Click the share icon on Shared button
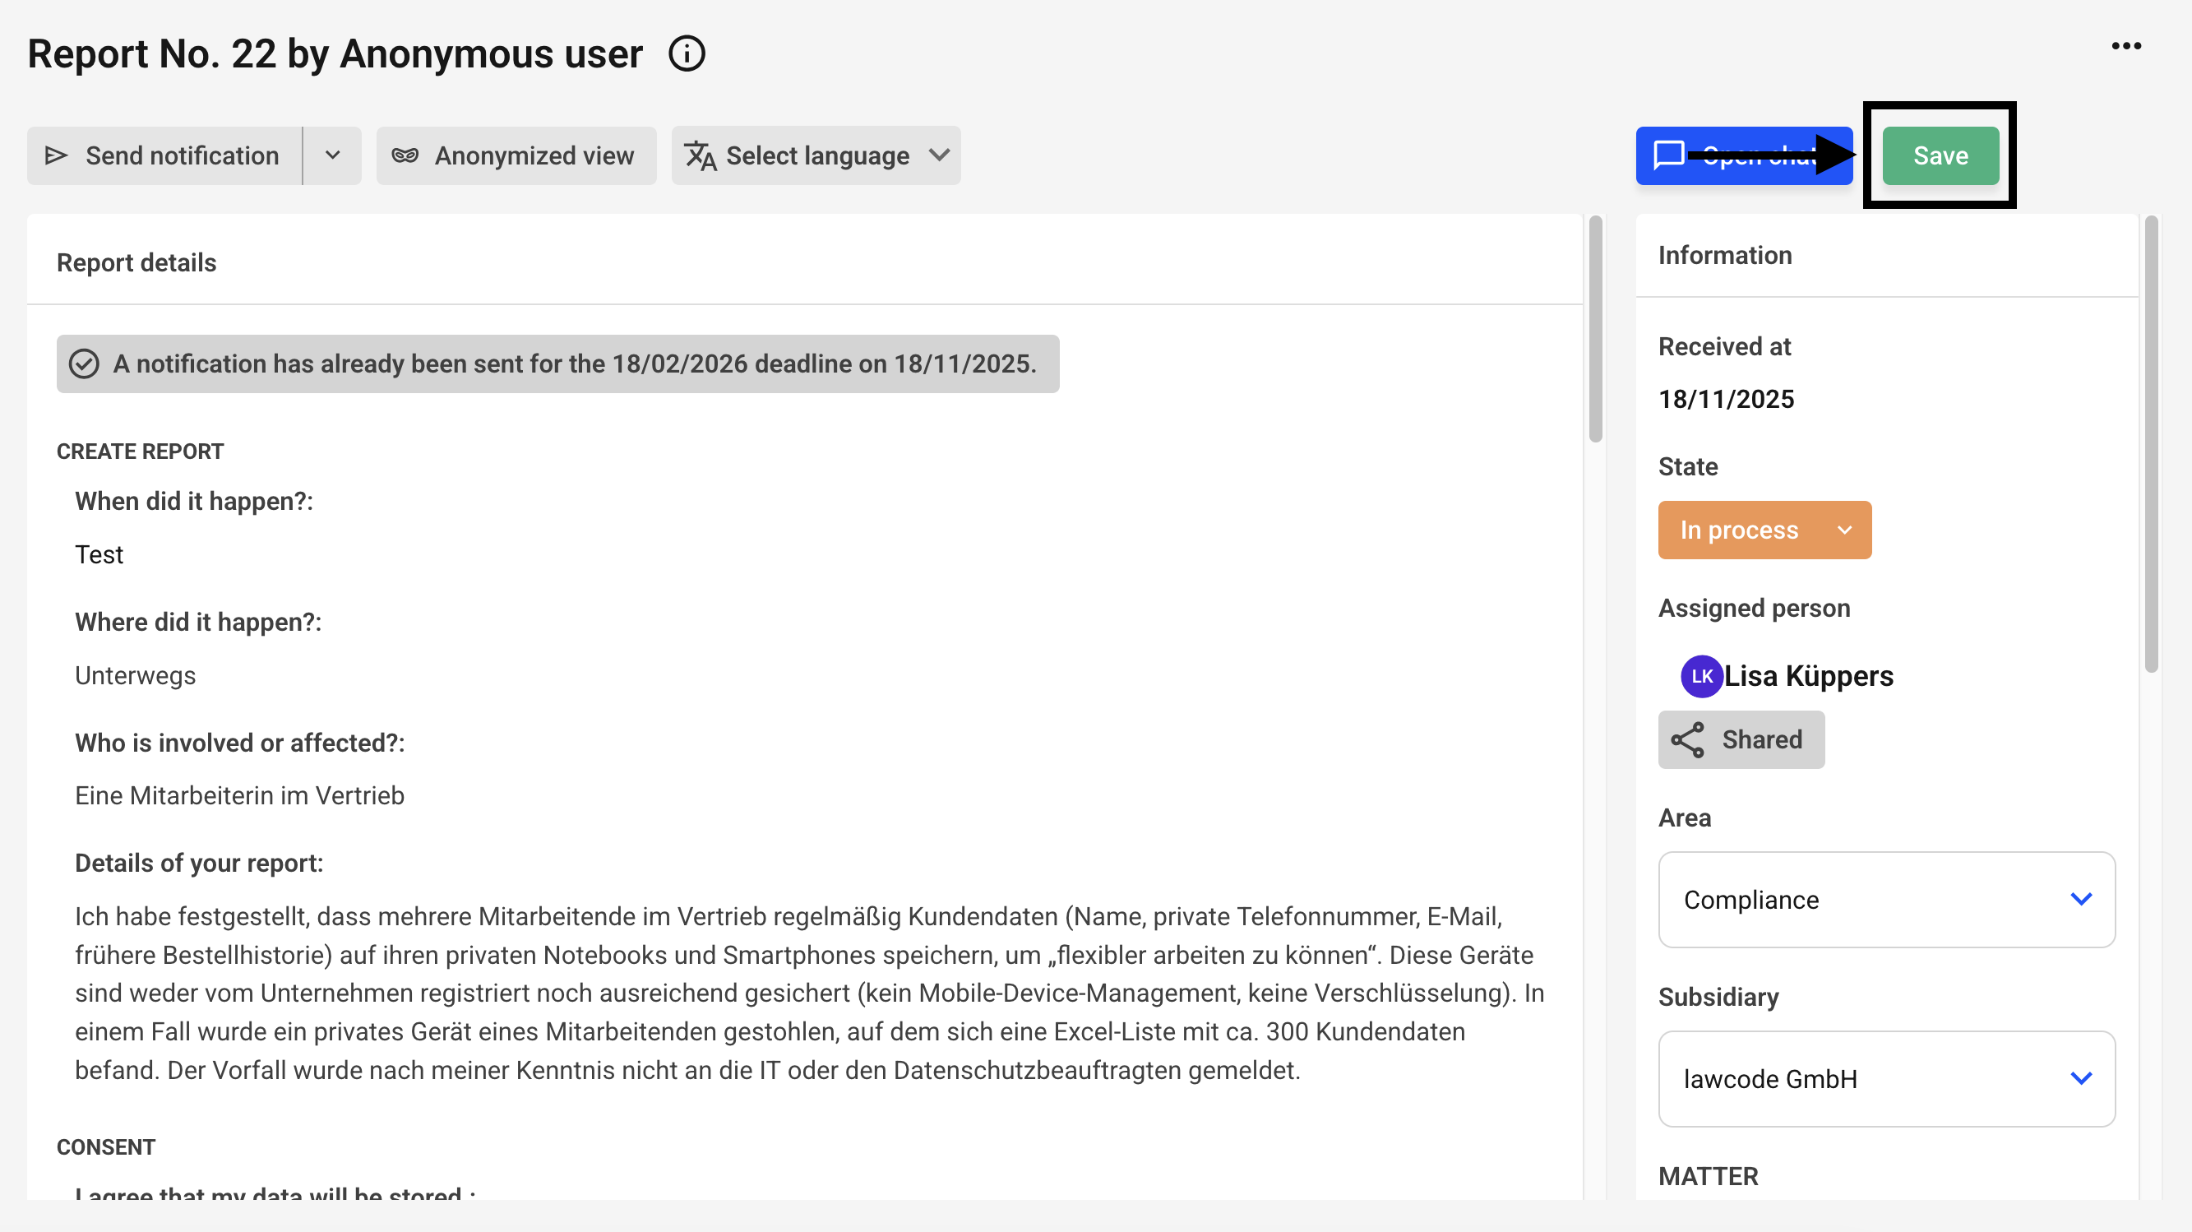The width and height of the screenshot is (2192, 1232). [1687, 739]
